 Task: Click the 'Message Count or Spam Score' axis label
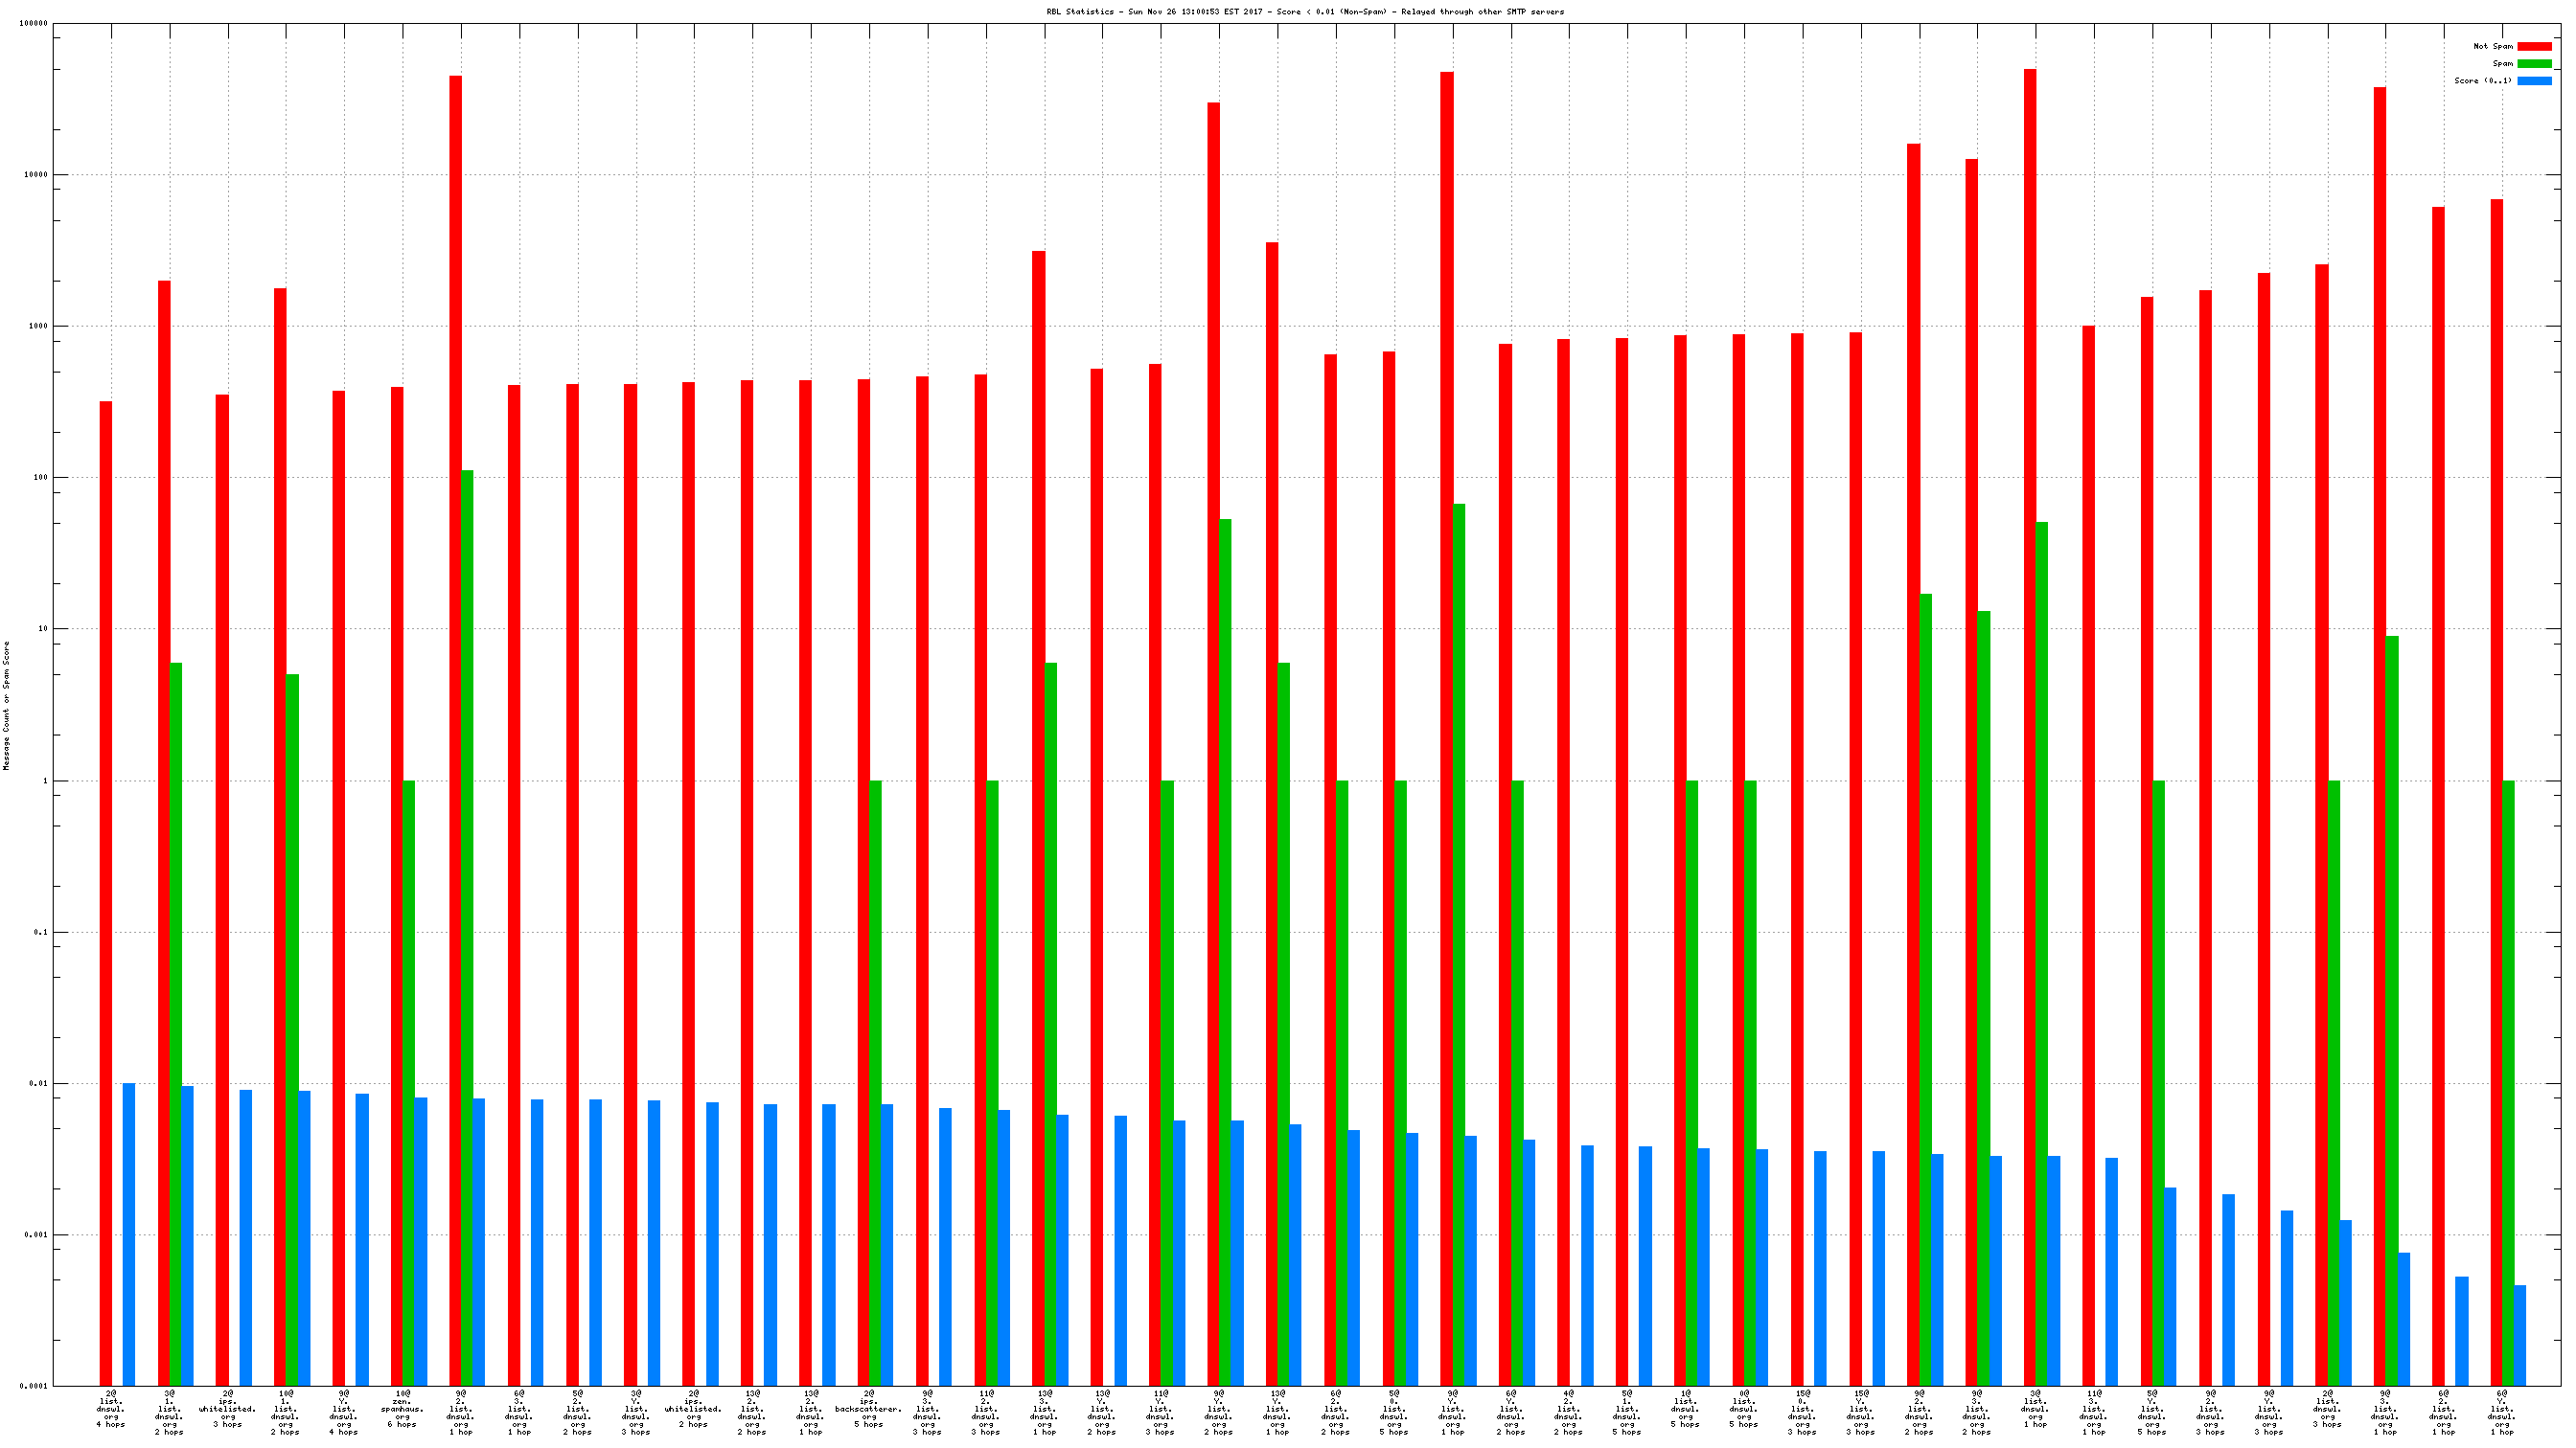[7, 706]
